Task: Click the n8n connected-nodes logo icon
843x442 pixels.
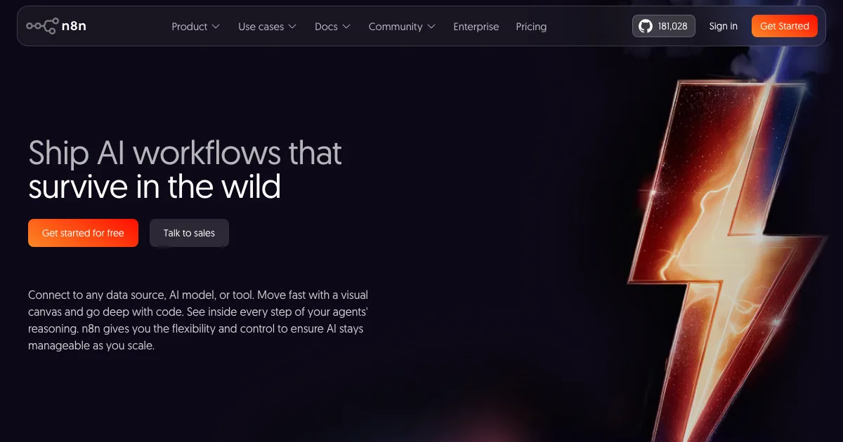Action: pos(42,26)
